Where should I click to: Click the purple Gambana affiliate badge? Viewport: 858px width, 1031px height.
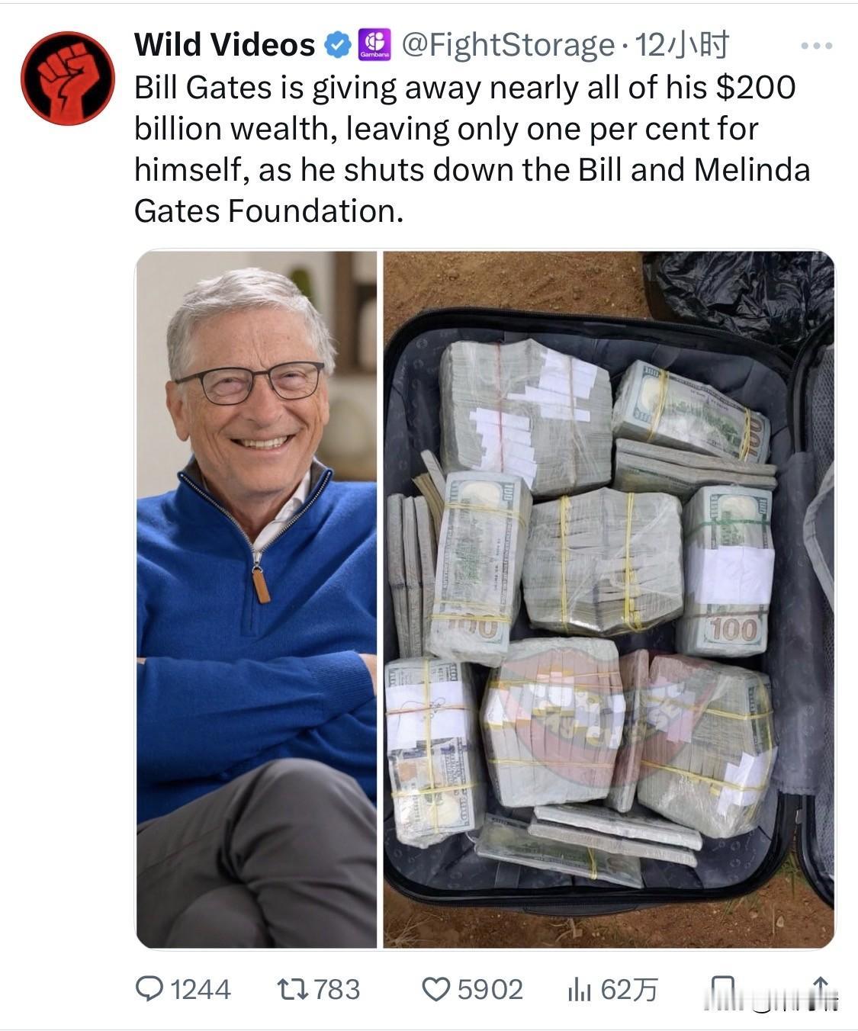(374, 45)
